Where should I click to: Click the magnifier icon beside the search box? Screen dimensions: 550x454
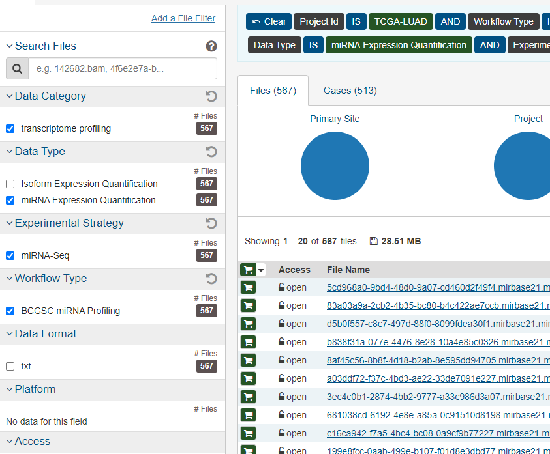click(x=17, y=68)
